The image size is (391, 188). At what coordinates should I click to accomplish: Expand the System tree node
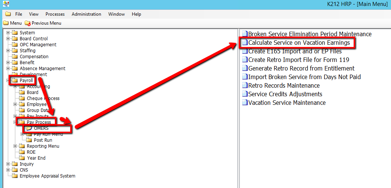(x=8, y=33)
